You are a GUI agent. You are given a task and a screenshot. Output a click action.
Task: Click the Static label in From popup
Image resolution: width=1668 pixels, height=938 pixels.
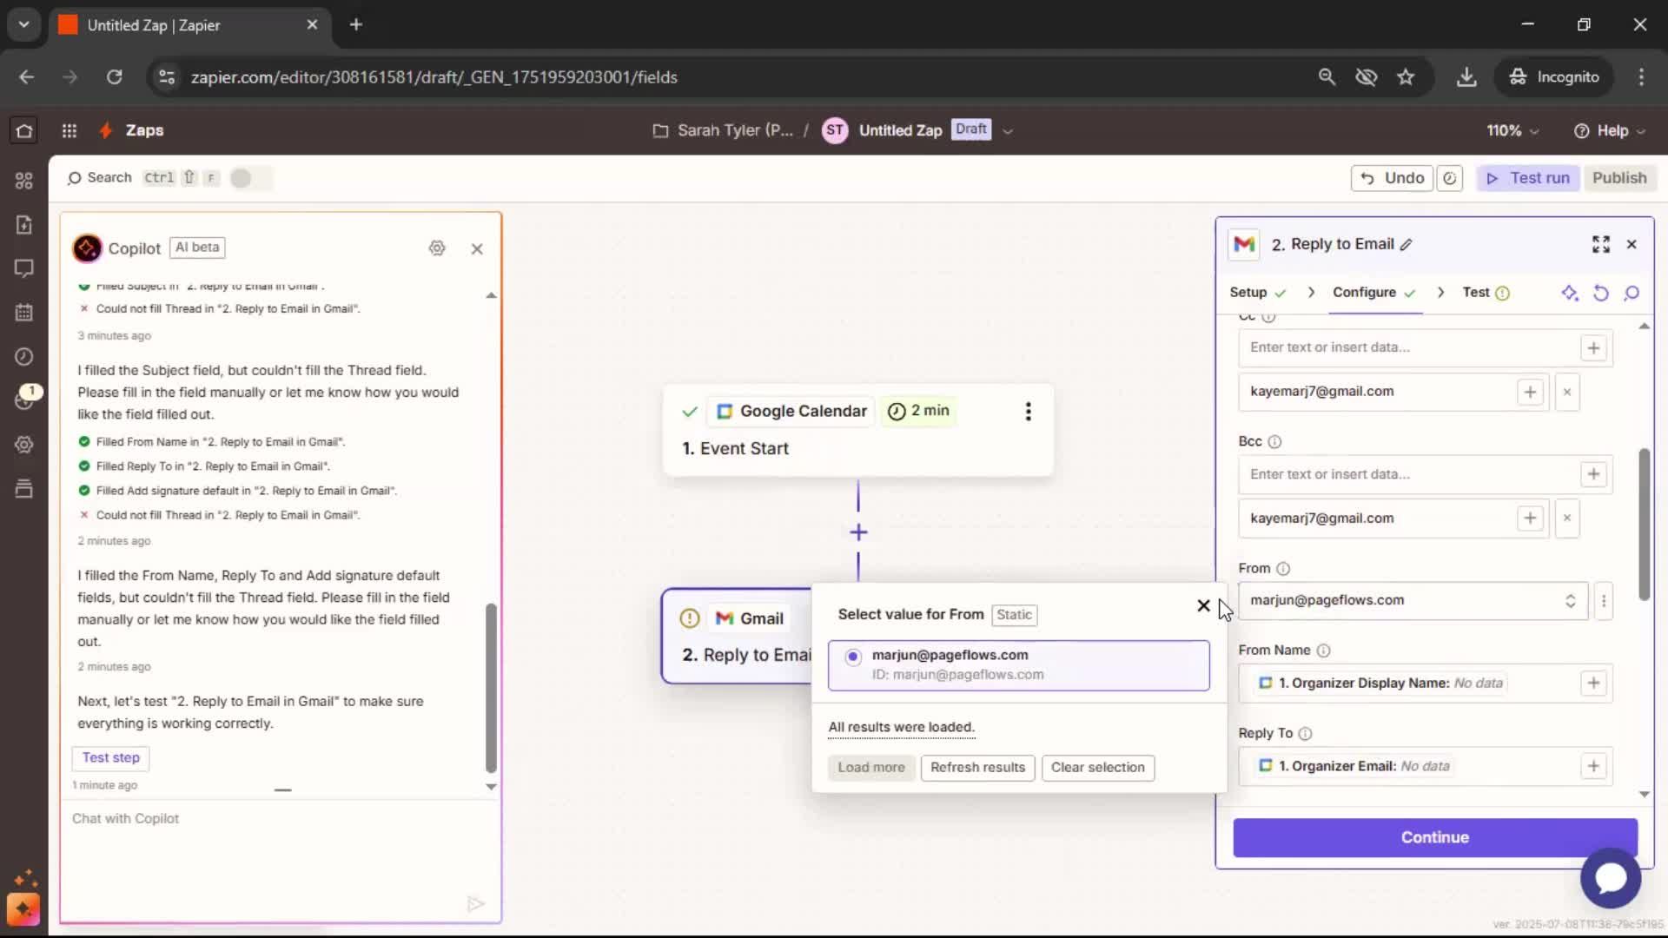pos(1014,615)
